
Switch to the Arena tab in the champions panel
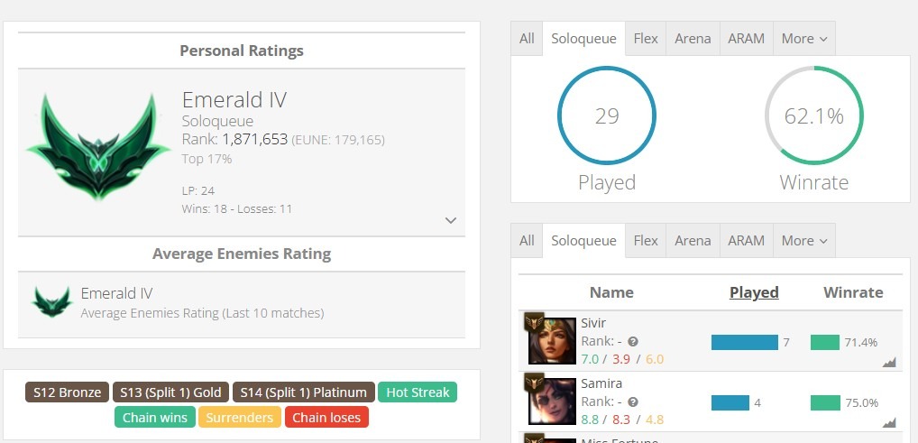click(693, 241)
